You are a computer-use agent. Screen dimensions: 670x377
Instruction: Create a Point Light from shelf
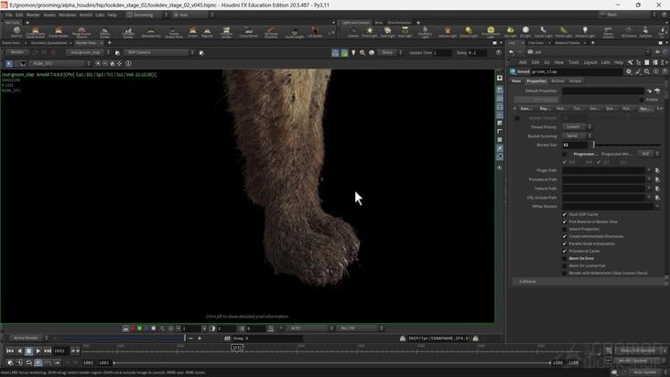coord(370,32)
